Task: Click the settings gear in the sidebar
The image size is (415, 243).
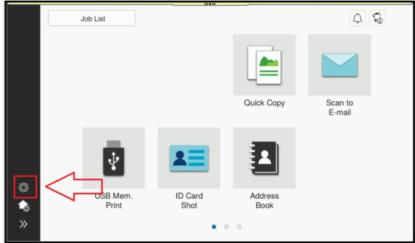Action: point(24,187)
